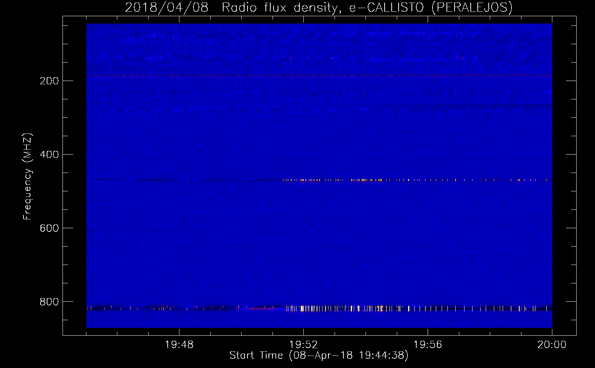Click the 'Frequency (MHZ)' axis label
Screen dimensions: 595x368
28,177
